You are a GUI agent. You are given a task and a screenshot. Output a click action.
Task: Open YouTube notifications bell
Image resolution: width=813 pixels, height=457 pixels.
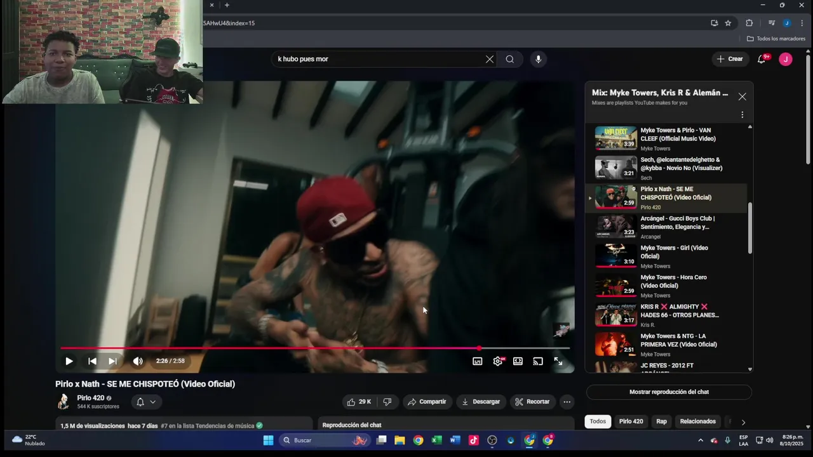762,59
